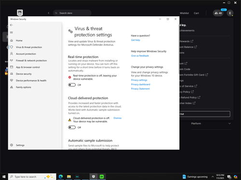The image size is (241, 180).
Task: Click the Windows Security taskbar icon
Action: (94, 177)
